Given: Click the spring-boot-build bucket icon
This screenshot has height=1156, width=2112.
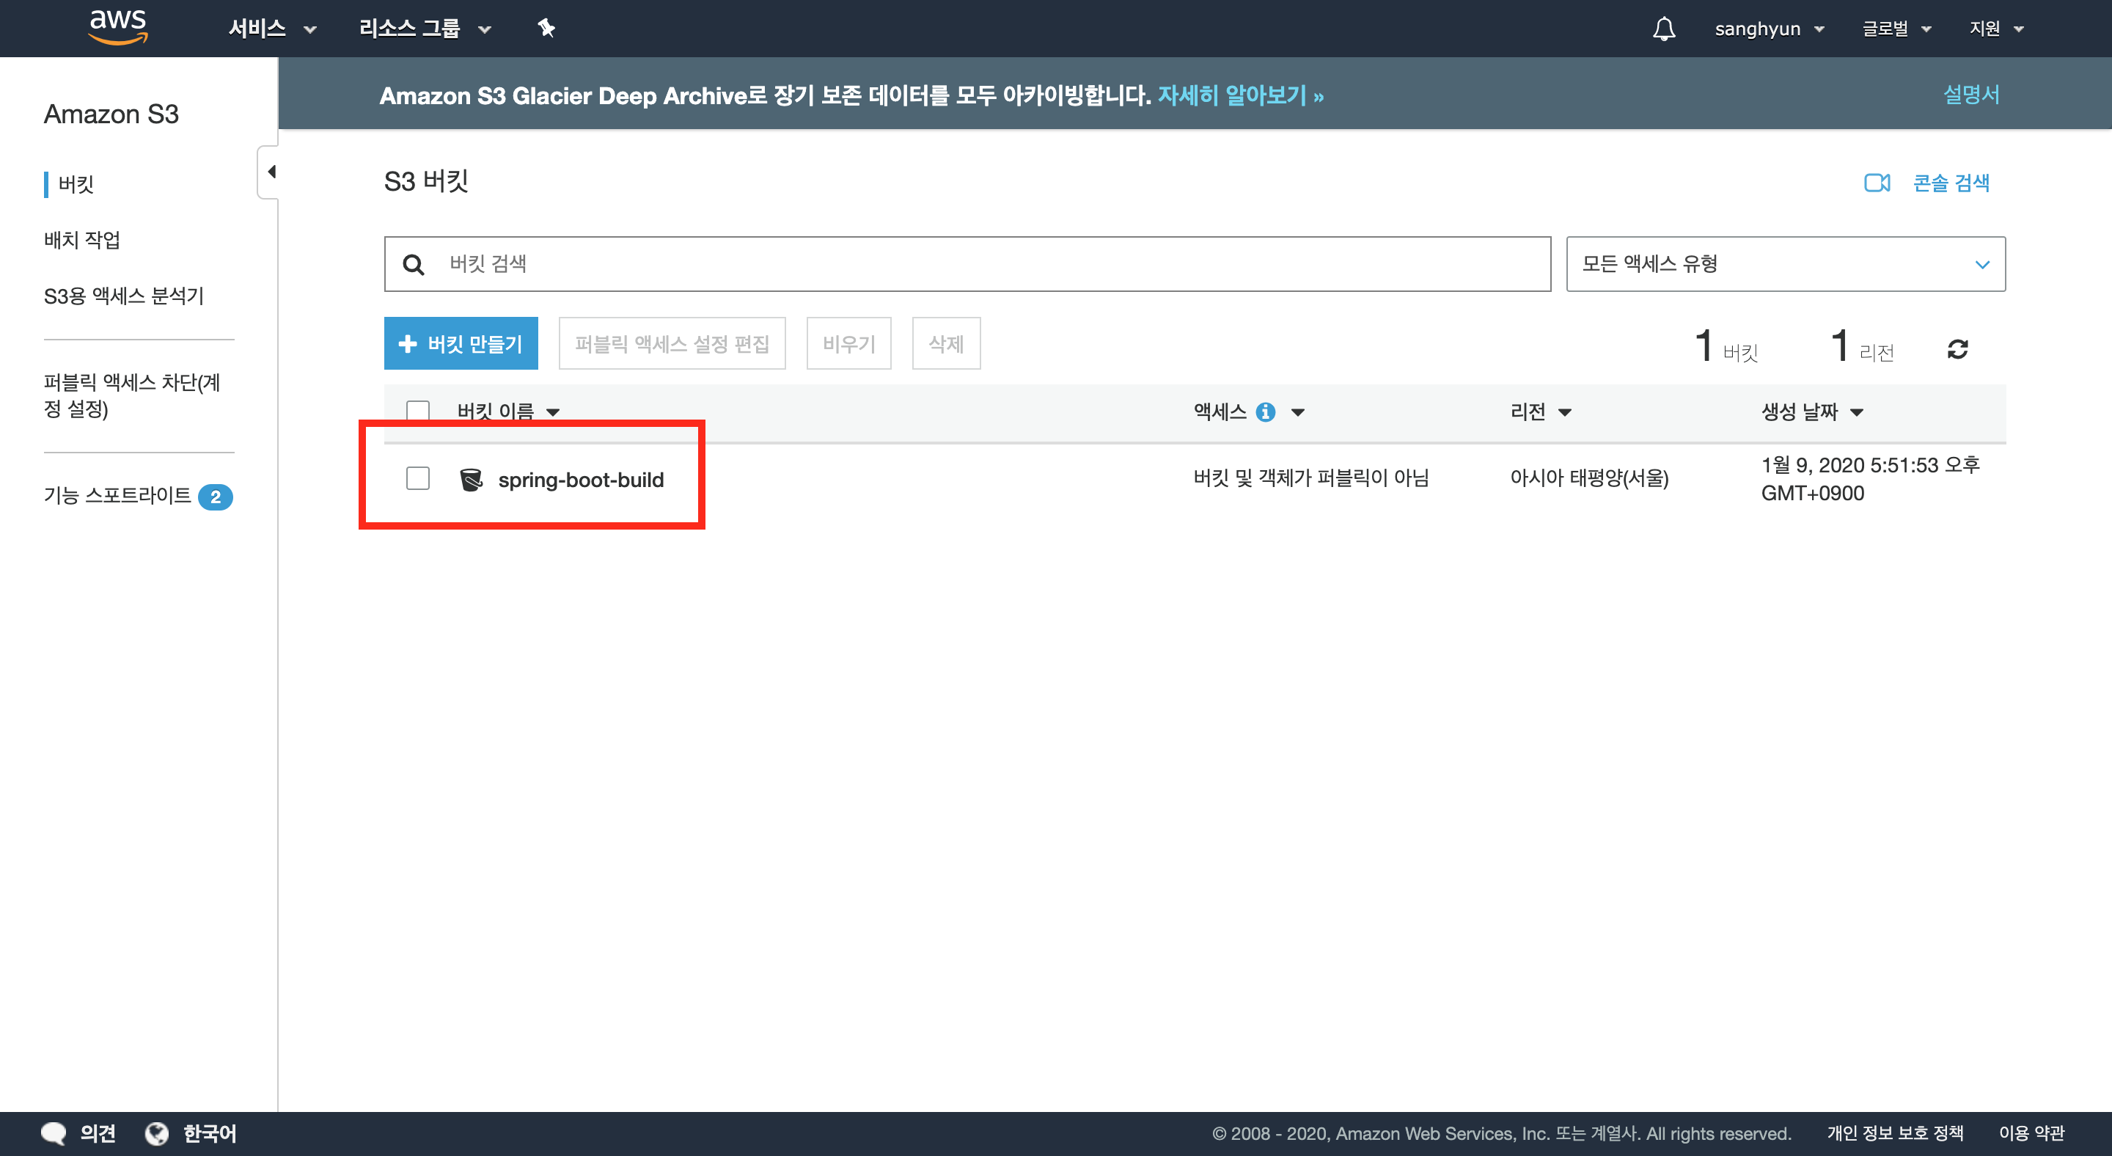Looking at the screenshot, I should point(472,480).
